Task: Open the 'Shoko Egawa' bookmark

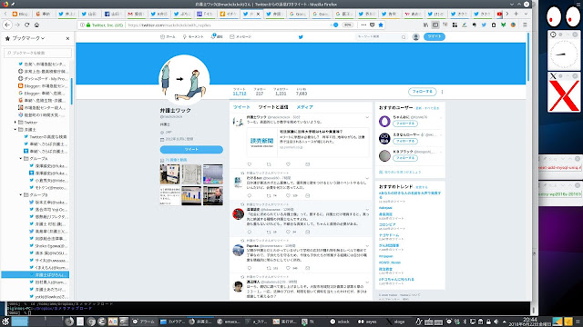Action: click(48, 245)
